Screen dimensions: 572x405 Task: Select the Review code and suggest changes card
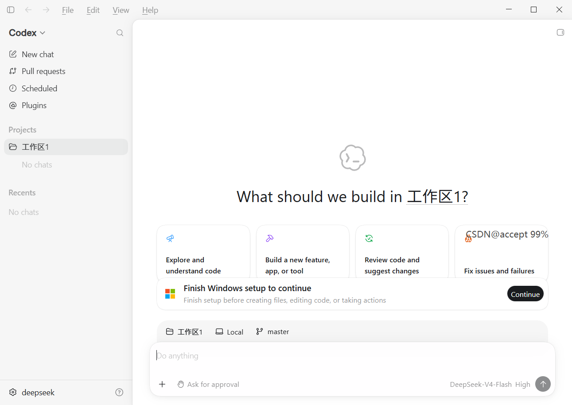[x=402, y=252]
